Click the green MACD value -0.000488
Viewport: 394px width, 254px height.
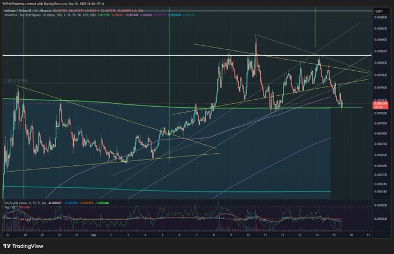103,203
